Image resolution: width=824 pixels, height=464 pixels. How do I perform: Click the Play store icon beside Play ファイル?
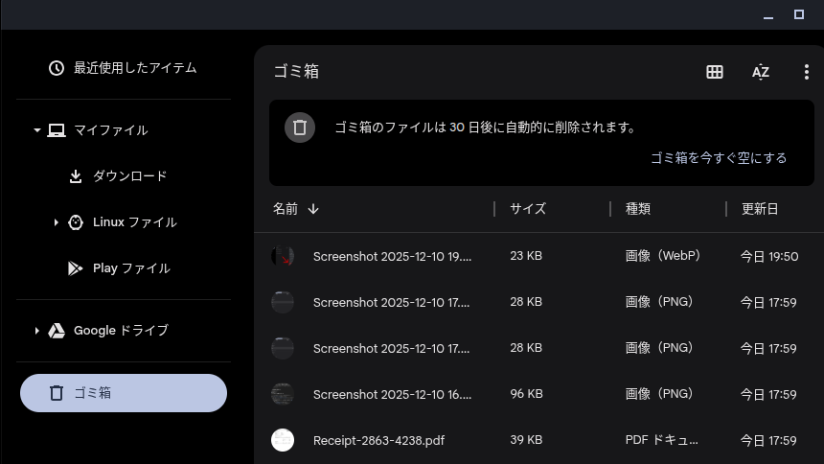[75, 268]
